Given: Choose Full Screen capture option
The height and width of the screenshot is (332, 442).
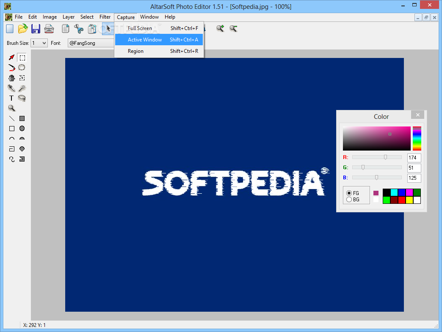Looking at the screenshot, I should click(x=159, y=28).
